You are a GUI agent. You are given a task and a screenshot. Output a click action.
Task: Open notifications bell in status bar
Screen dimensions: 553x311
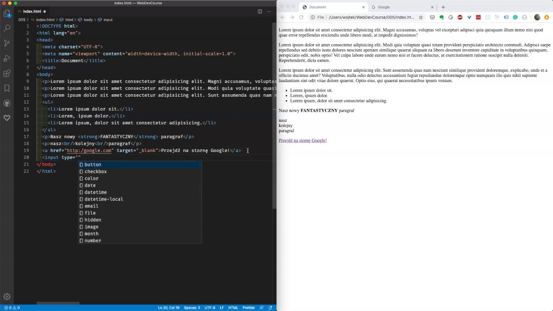click(x=270, y=308)
